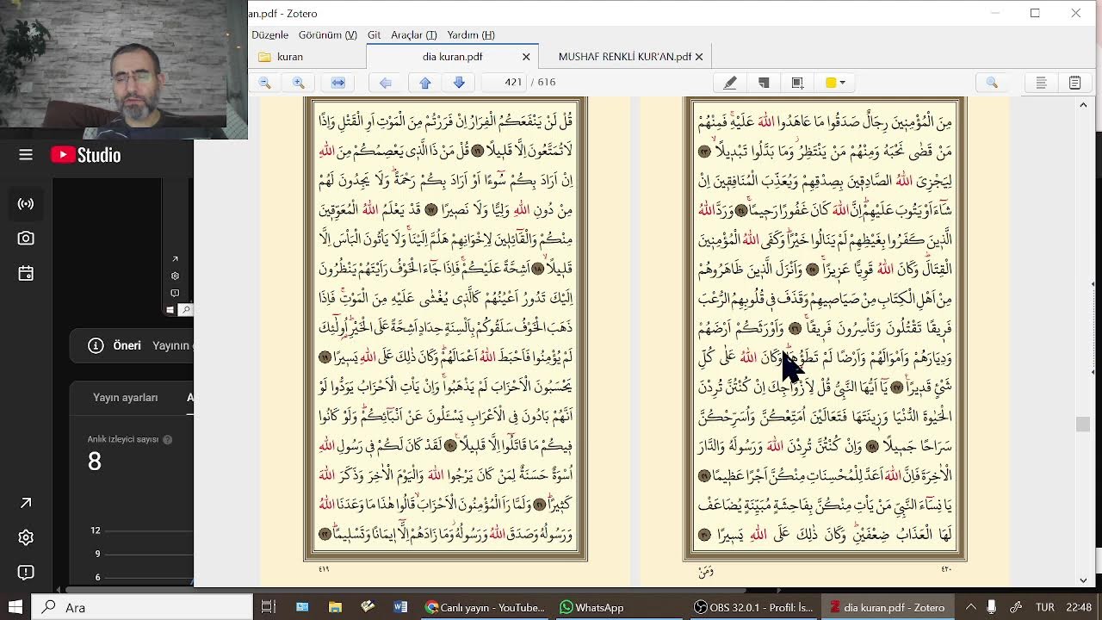Viewport: 1102px width, 620px height.
Task: Go to next page with down arrow
Action: click(x=459, y=83)
